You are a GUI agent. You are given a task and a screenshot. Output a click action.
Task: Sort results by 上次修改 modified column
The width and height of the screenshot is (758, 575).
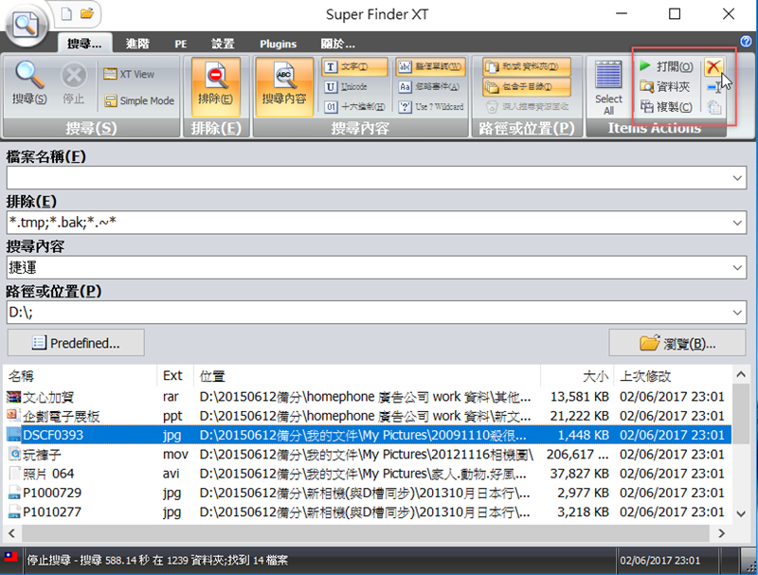pyautogui.click(x=673, y=376)
